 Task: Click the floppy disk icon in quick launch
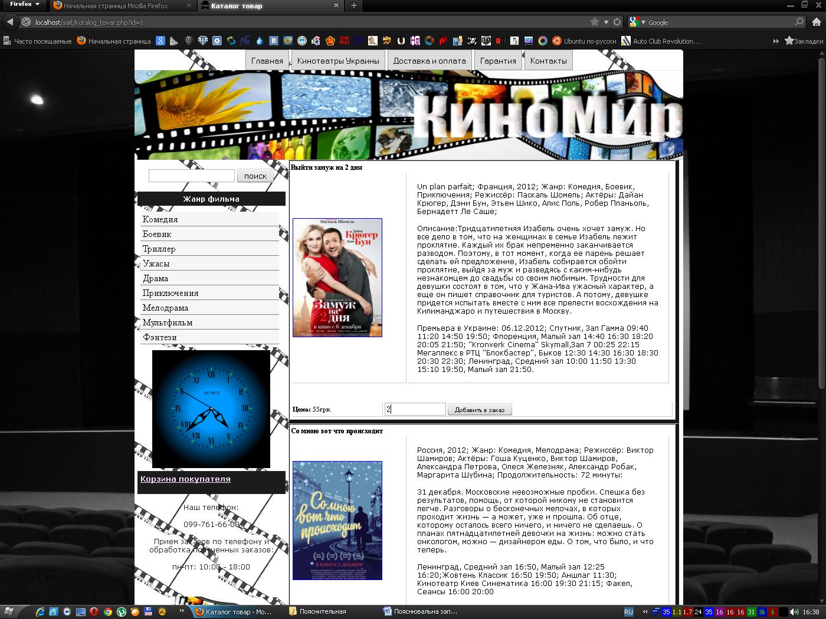[x=148, y=612]
